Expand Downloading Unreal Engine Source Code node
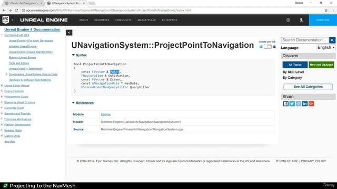The height and width of the screenshot is (189, 337). [6, 74]
